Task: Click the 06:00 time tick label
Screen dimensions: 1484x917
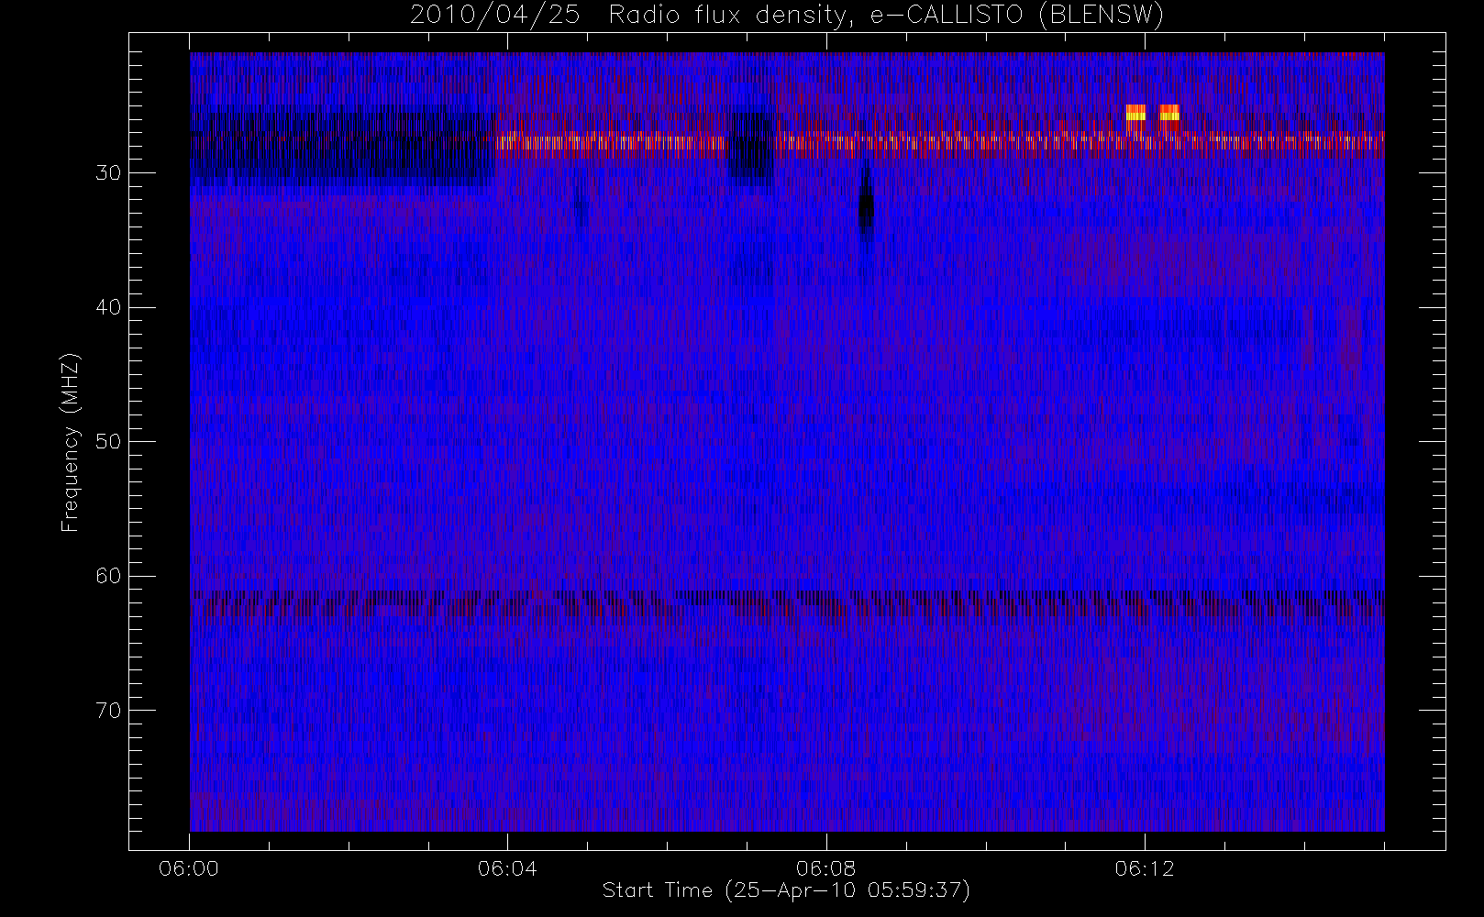Action: tap(189, 868)
